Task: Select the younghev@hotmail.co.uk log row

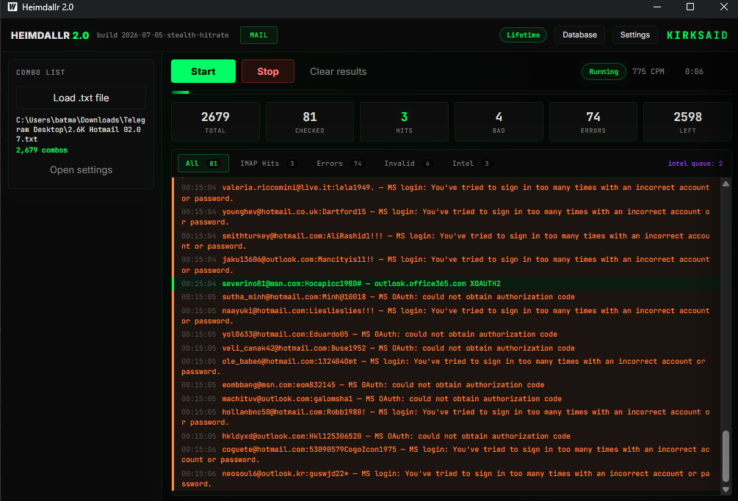Action: [446, 216]
